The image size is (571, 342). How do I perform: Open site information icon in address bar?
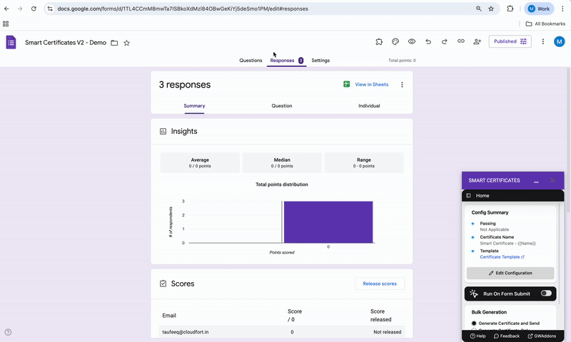tap(50, 9)
